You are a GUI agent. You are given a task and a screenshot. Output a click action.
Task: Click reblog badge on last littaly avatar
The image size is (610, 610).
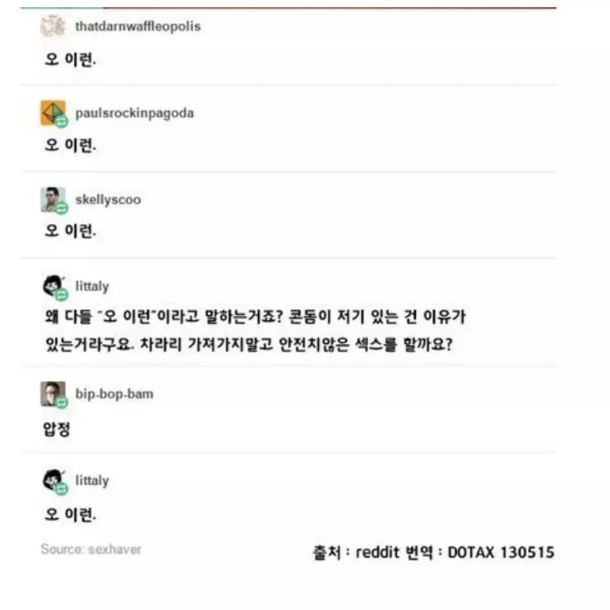[62, 489]
